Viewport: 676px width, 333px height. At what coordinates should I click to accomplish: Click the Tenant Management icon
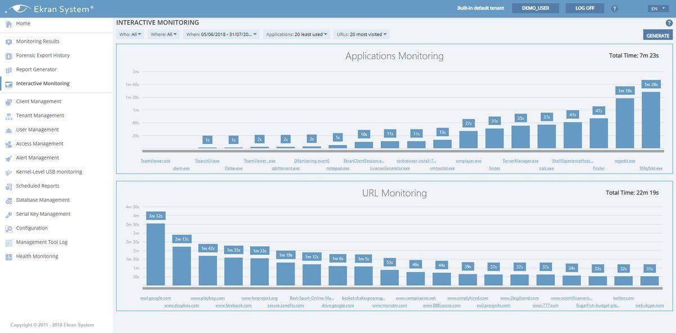(8, 116)
